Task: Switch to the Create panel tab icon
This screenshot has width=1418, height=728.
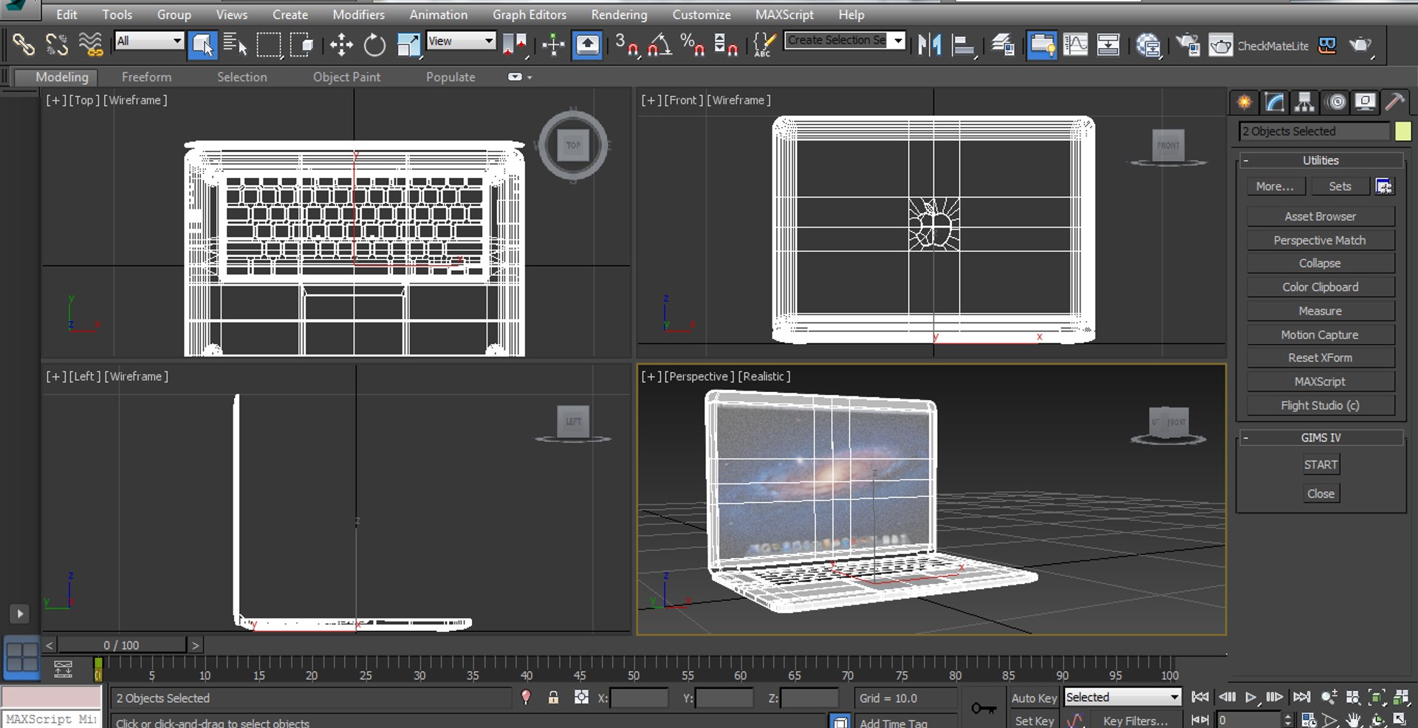Action: tap(1244, 102)
